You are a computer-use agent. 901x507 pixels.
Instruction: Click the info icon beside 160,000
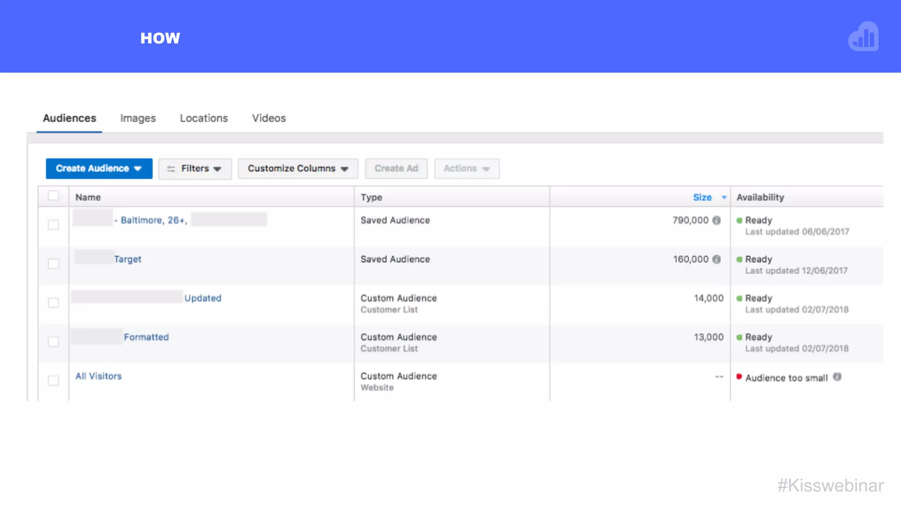coord(717,260)
